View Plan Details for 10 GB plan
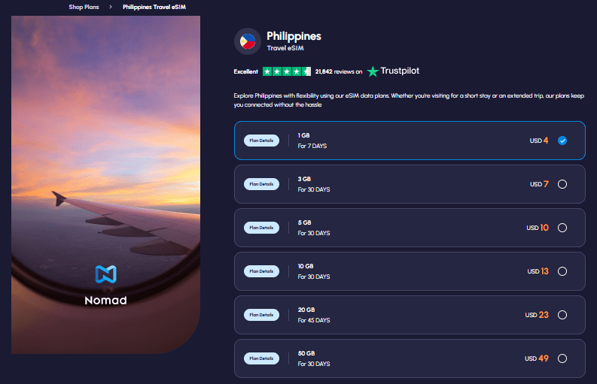 [261, 271]
